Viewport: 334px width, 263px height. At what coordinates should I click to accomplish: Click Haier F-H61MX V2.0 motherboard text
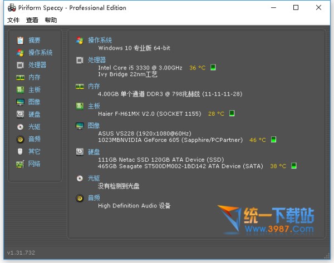150,114
